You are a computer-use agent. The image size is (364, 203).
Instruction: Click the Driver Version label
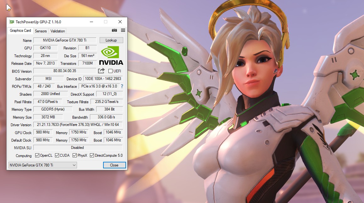21,125
